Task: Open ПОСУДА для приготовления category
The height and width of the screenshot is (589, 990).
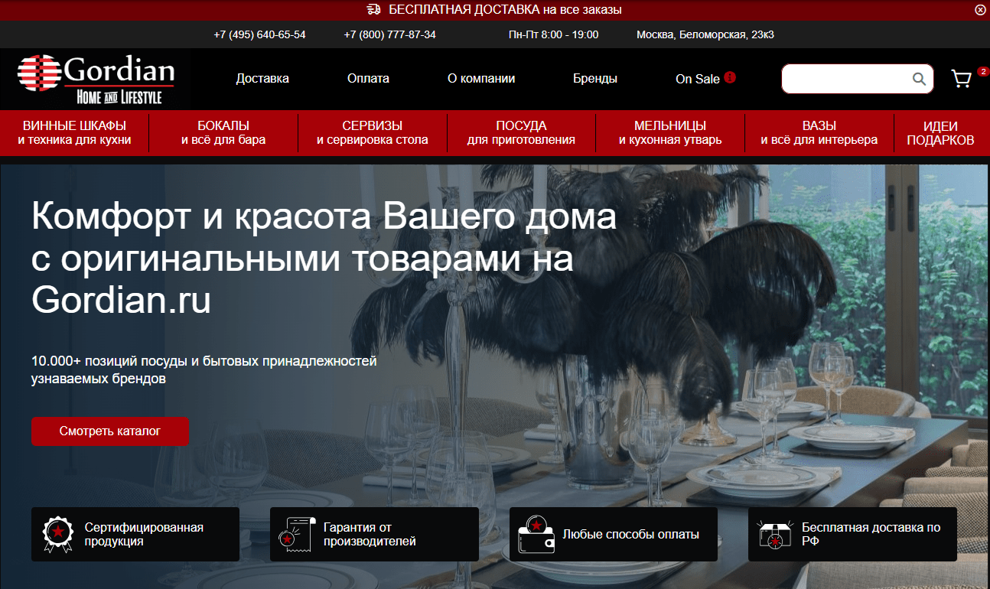Action: (x=521, y=133)
